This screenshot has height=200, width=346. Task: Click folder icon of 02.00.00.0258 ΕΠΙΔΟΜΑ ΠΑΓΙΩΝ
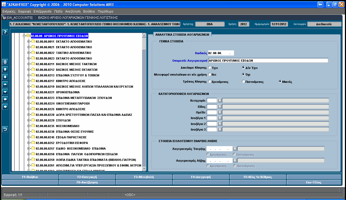33,154
